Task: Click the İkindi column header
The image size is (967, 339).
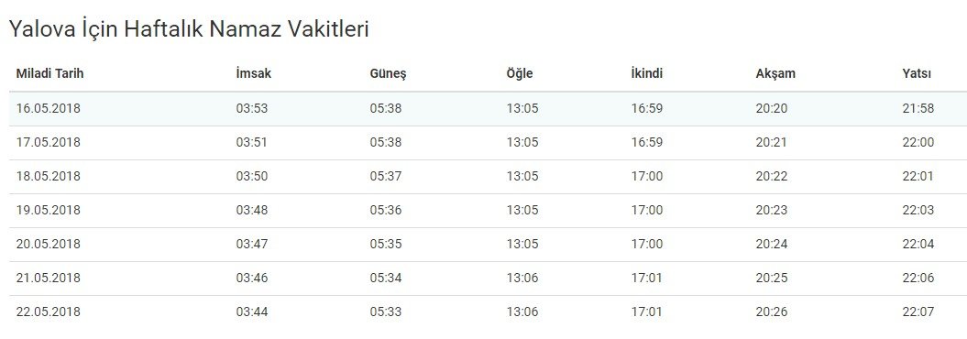Action: pyautogui.click(x=646, y=73)
